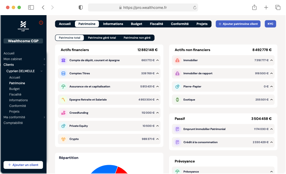Open Budget in client sidebar submenu
The image size is (286, 174).
click(14, 89)
